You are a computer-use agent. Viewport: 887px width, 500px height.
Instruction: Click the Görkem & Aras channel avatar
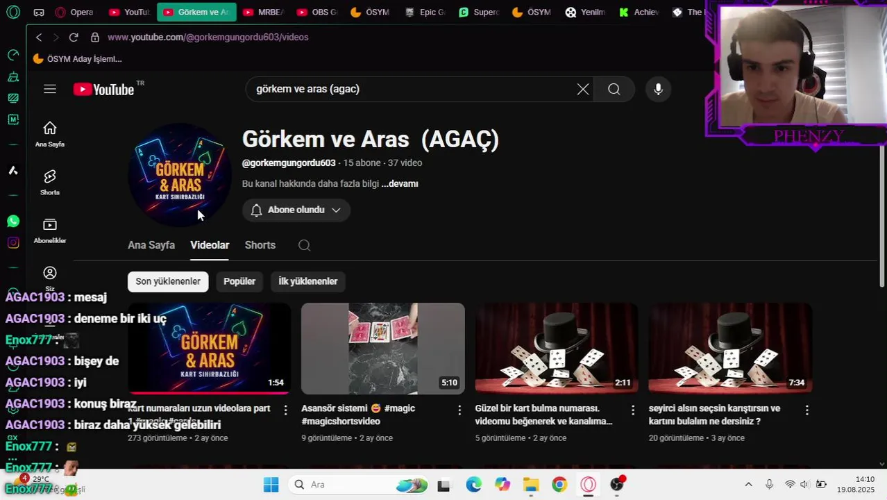tap(180, 175)
